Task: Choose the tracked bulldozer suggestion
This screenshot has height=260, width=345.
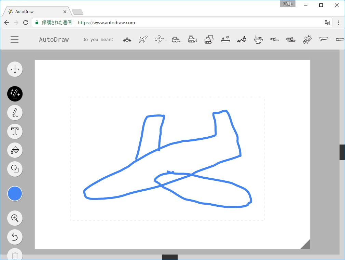Action: pos(193,39)
